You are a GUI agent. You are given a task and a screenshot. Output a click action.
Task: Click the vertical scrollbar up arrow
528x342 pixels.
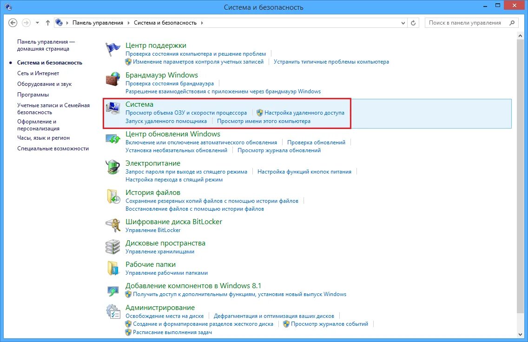pos(520,36)
